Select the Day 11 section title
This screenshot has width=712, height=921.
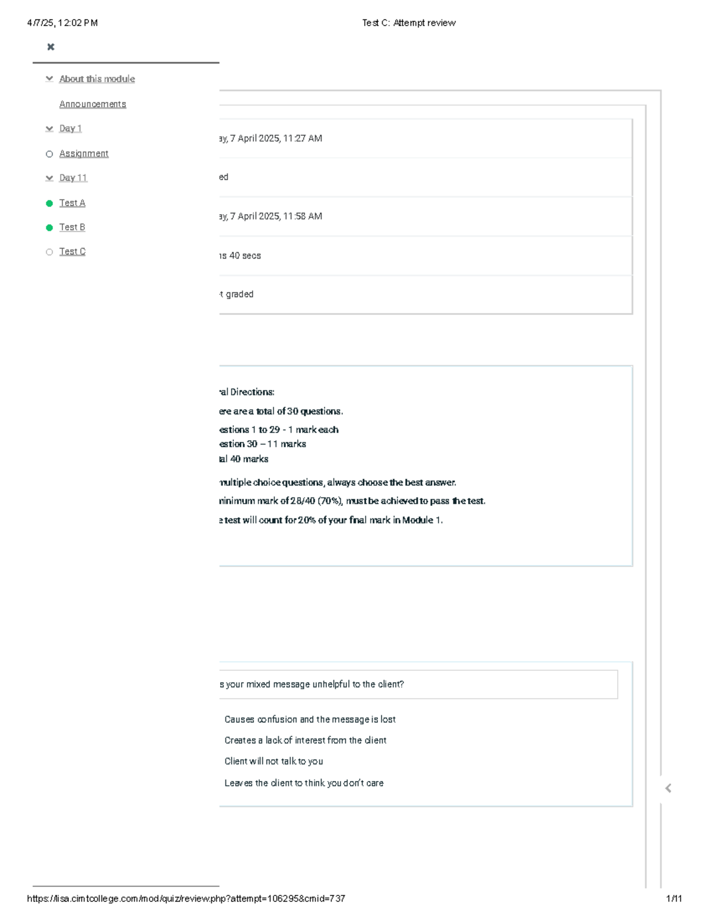click(73, 178)
